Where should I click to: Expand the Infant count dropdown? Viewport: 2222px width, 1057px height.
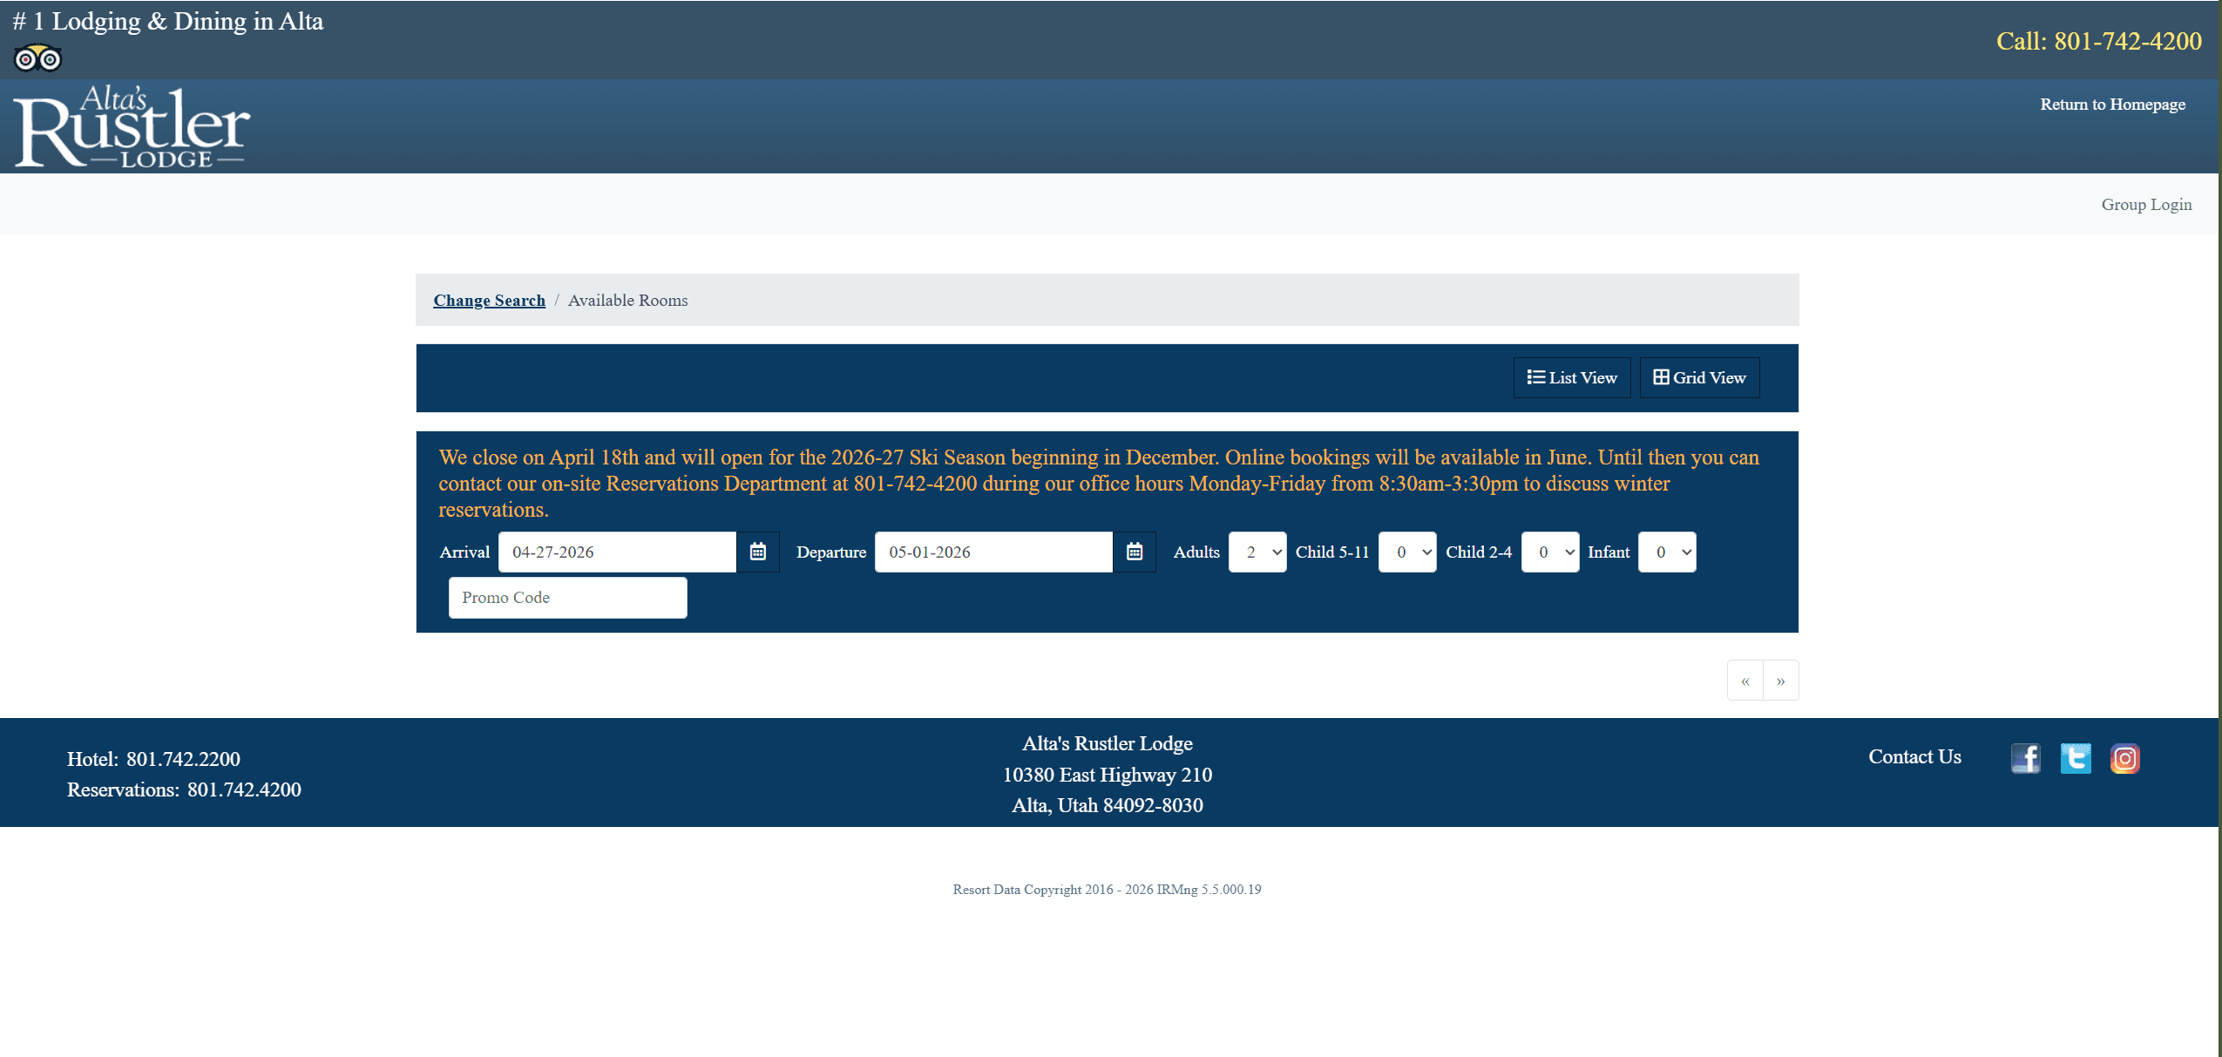click(x=1666, y=552)
